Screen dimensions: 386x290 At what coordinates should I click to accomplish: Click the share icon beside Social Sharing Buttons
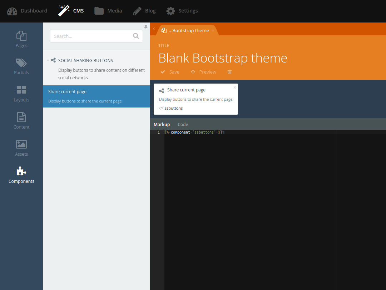53,60
